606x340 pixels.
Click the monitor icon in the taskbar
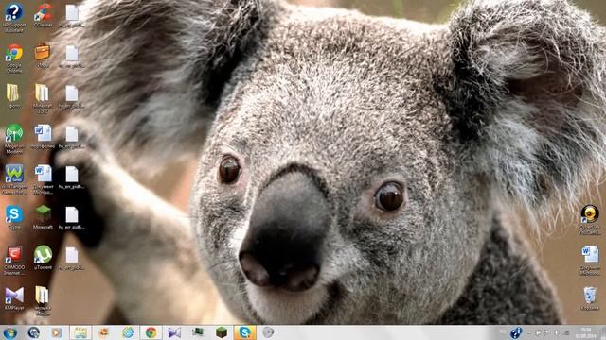pyautogui.click(x=198, y=332)
